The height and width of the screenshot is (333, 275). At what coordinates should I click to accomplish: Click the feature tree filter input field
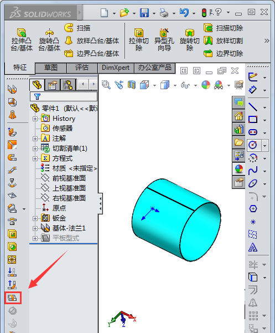coord(64,96)
